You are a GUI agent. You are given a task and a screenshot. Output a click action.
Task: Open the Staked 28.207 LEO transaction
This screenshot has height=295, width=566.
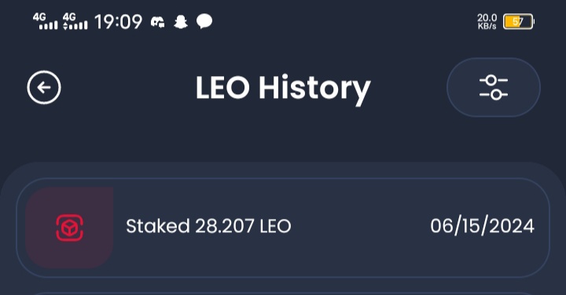(283, 228)
